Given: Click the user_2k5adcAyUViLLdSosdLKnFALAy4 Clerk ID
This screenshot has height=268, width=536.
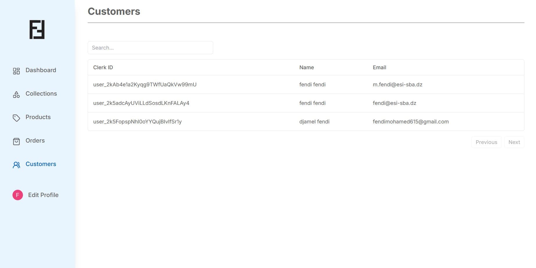Looking at the screenshot, I should pos(141,103).
